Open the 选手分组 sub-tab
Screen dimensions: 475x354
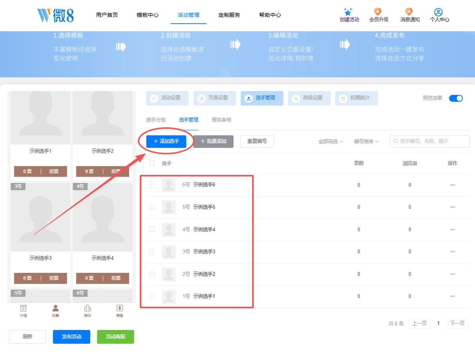tap(156, 120)
